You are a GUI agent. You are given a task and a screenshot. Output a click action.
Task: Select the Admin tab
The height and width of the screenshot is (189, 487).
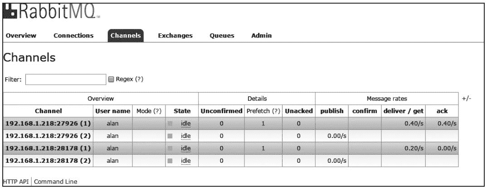pyautogui.click(x=261, y=36)
